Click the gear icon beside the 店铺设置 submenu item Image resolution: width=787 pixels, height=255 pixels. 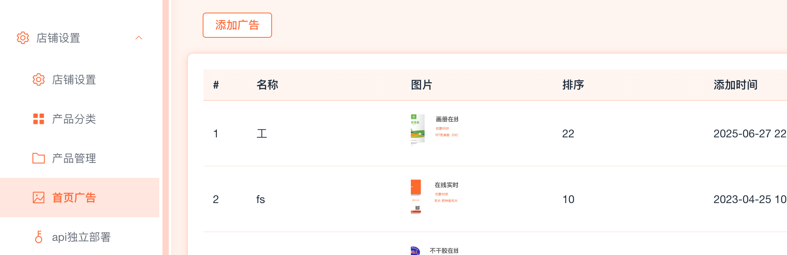pos(39,79)
